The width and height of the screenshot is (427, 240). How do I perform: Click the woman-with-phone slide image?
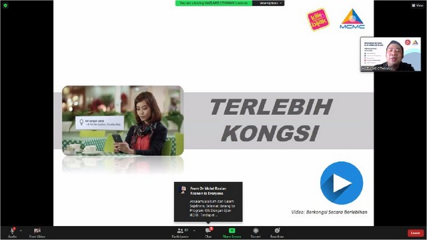(x=123, y=121)
